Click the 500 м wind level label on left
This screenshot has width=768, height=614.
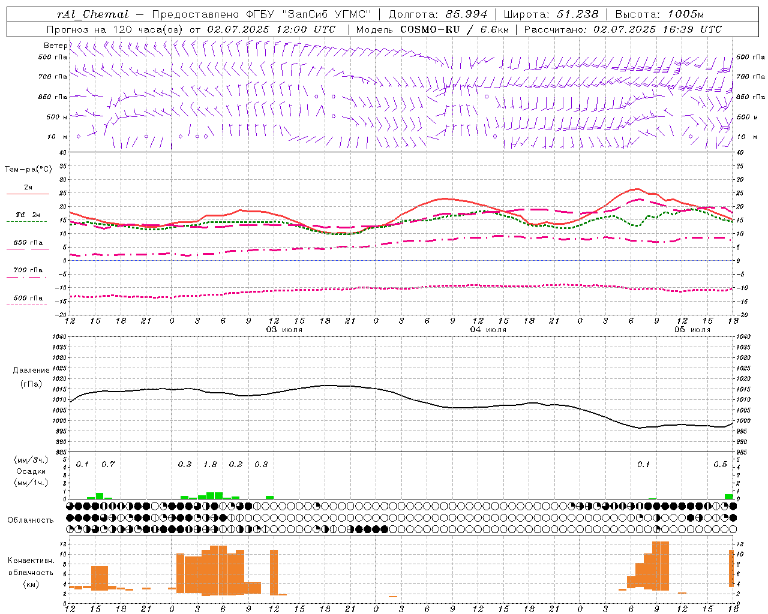(x=57, y=117)
